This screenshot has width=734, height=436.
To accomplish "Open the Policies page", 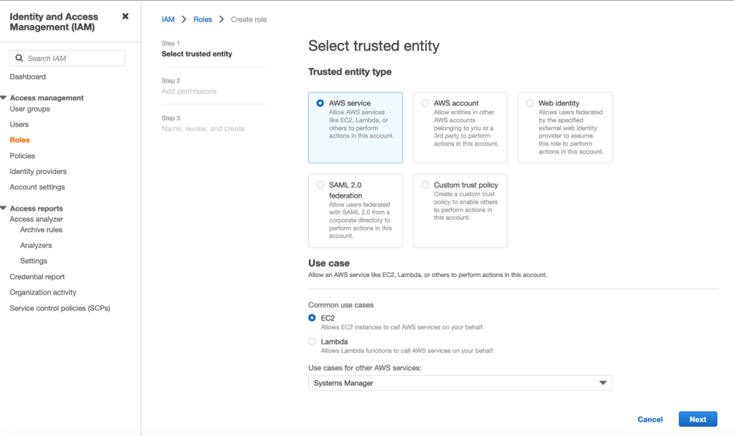I will click(x=22, y=155).
